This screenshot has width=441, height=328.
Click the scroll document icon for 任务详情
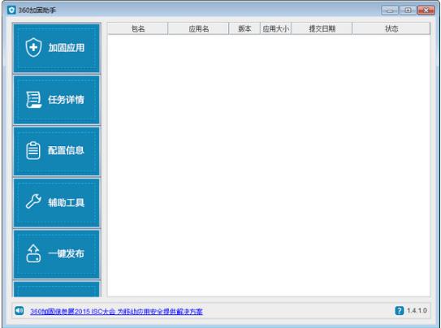pyautogui.click(x=34, y=100)
